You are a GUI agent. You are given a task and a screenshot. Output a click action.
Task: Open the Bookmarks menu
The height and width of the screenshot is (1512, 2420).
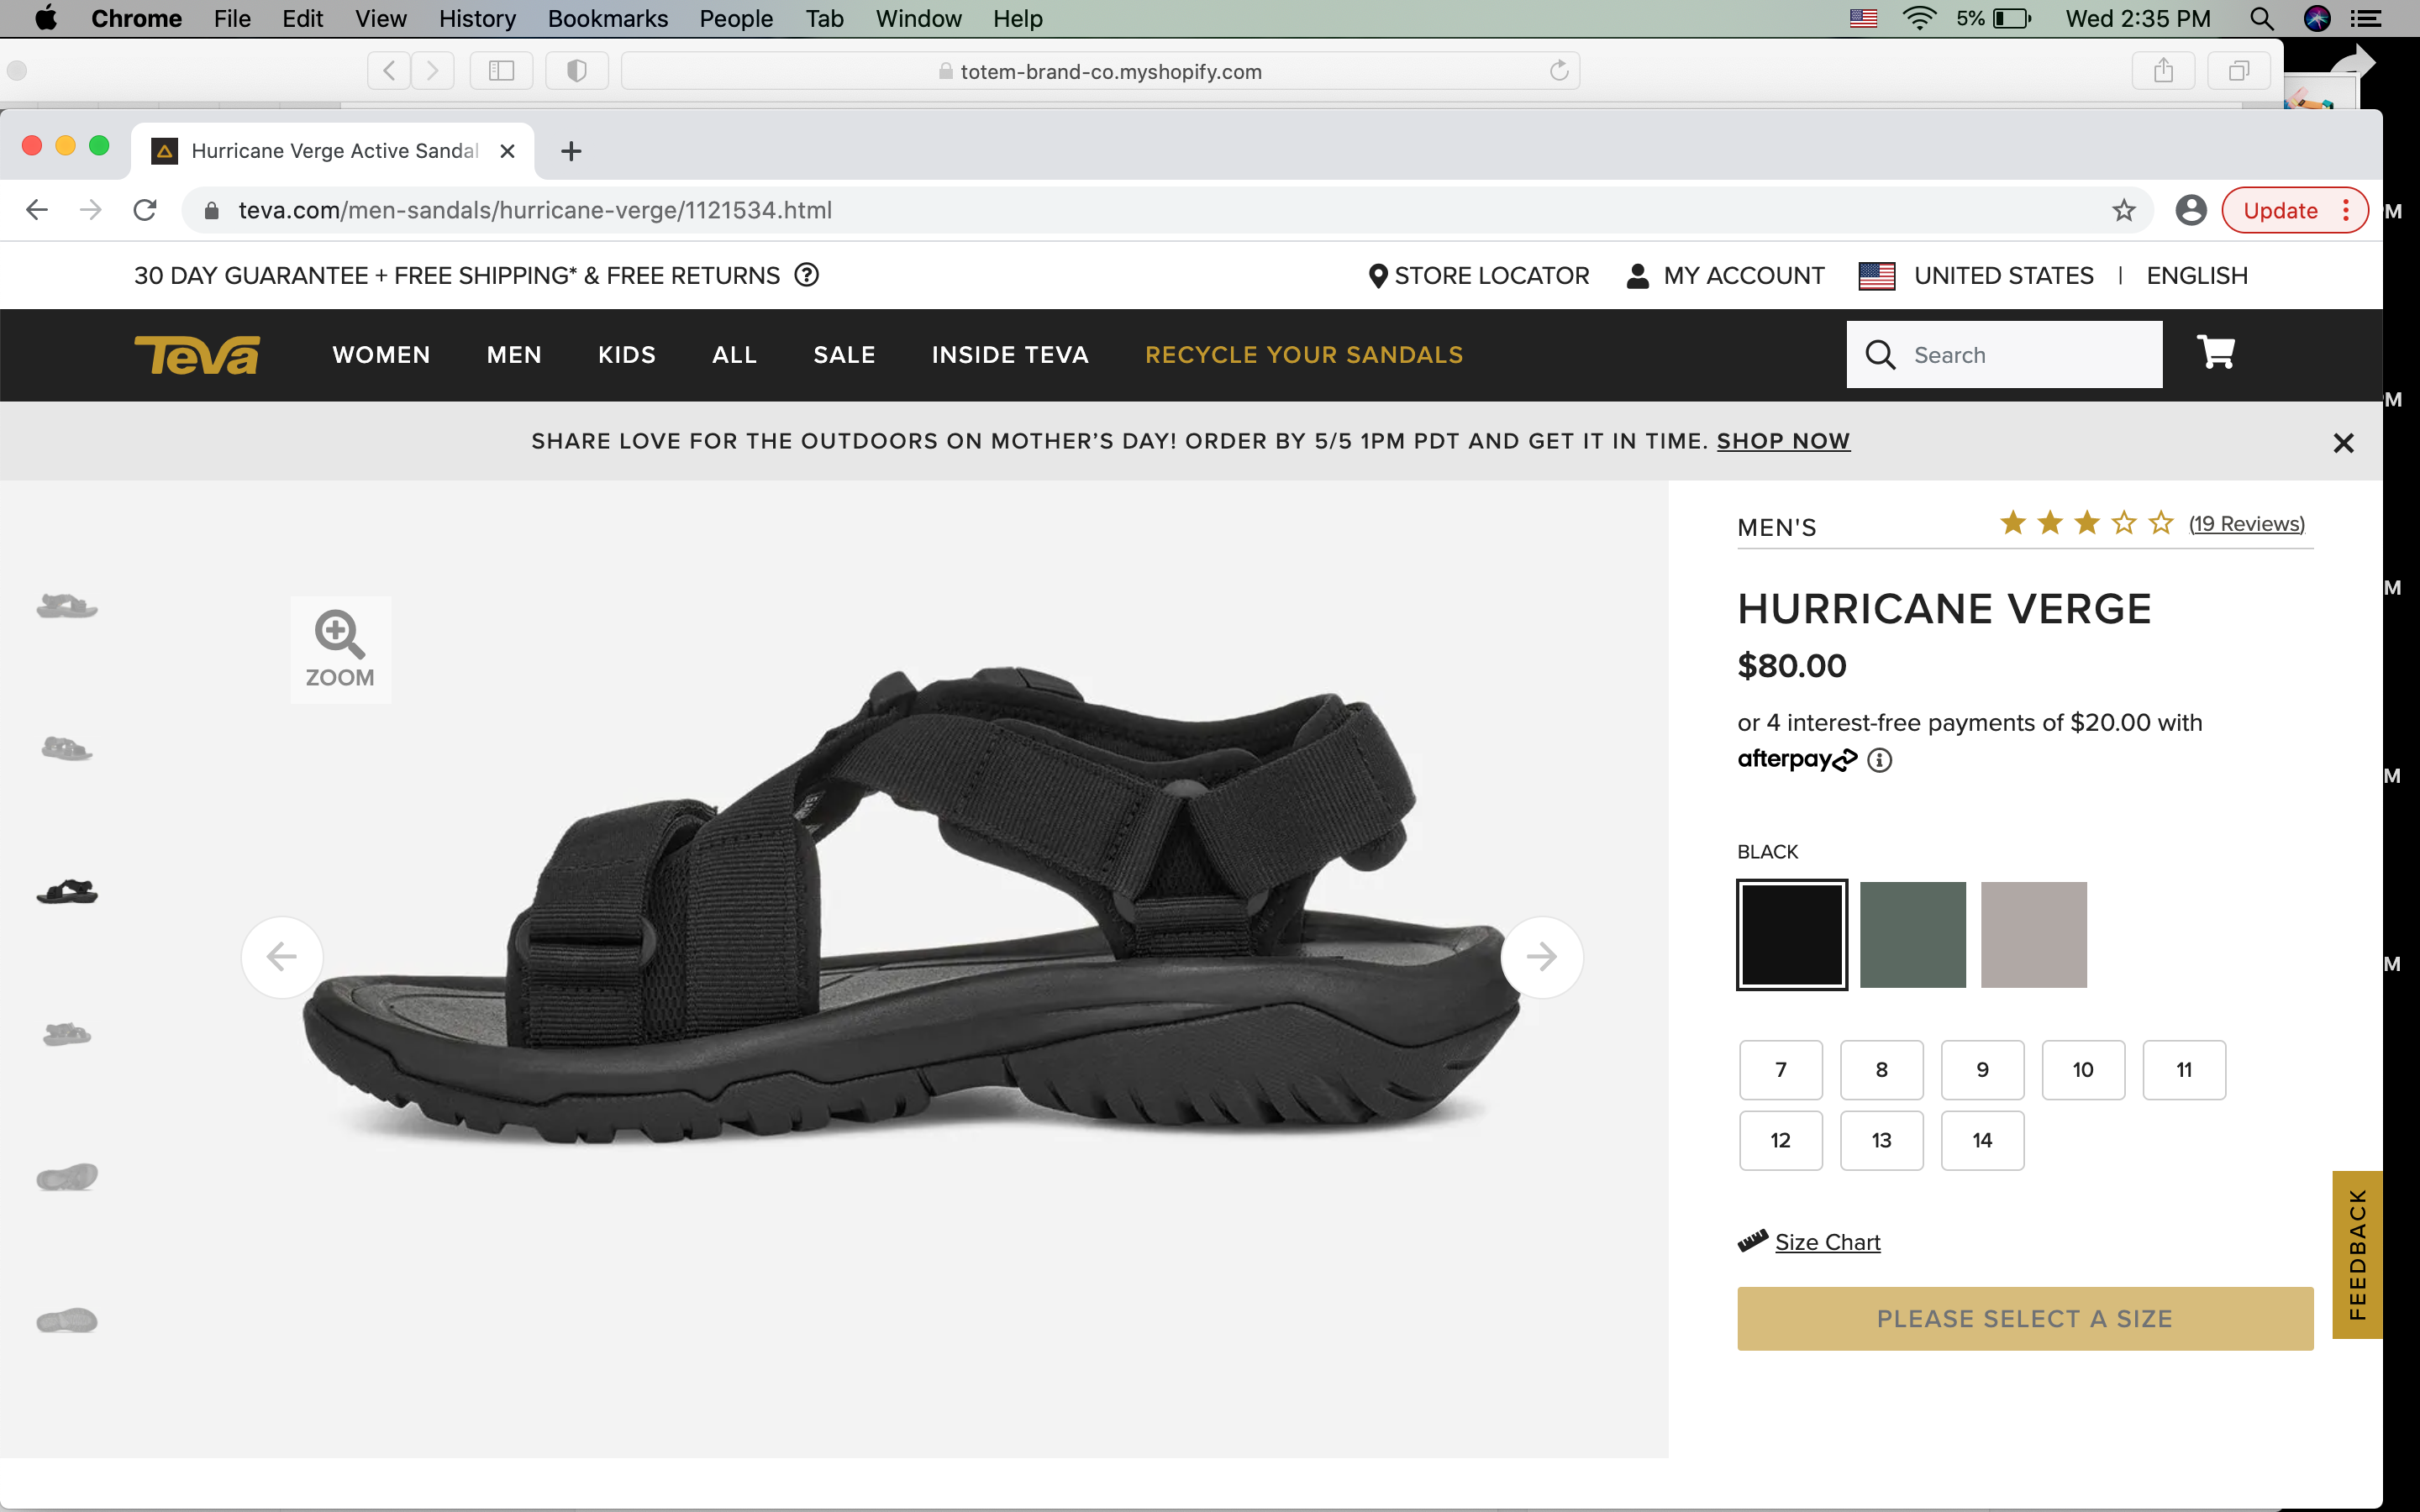[x=607, y=18]
